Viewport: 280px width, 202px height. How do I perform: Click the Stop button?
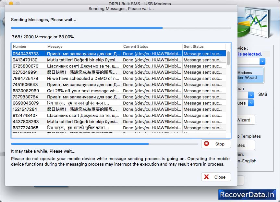216,144
